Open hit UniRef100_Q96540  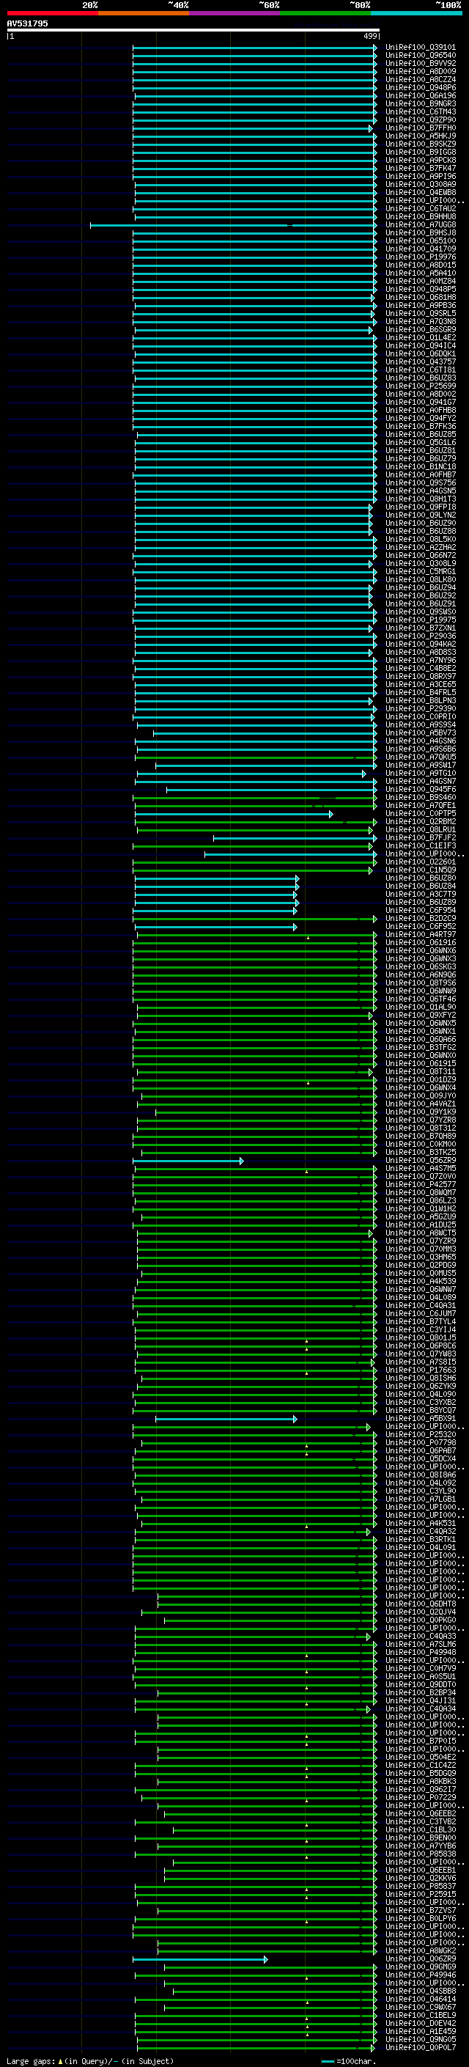click(420, 56)
